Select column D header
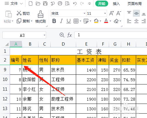Image resolution: width=147 pixels, height=118 pixels. (63, 44)
